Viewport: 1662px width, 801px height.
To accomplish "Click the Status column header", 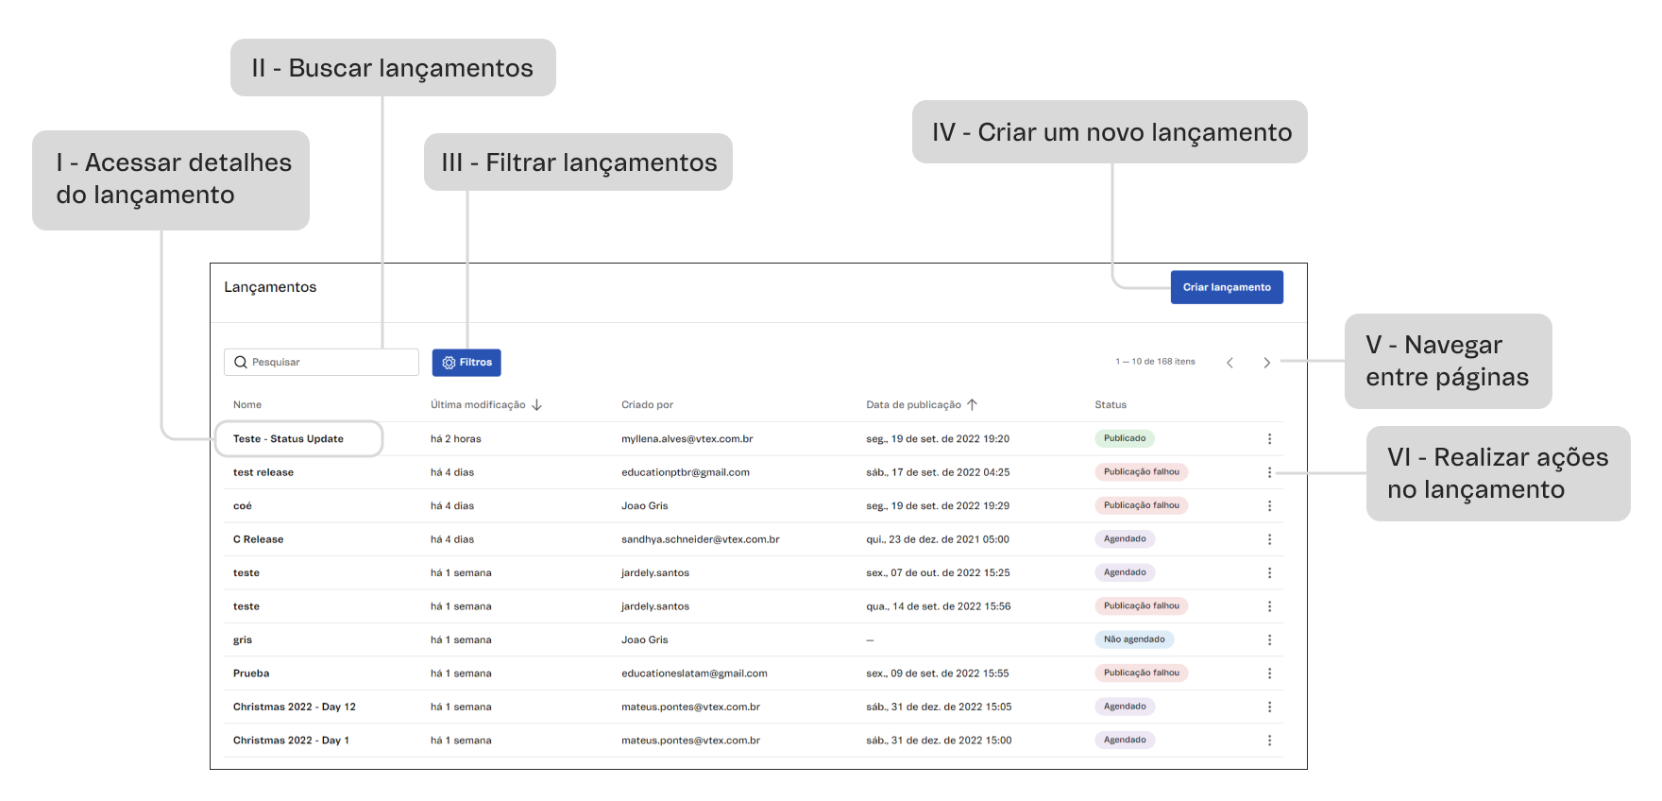I will coord(1110,405).
